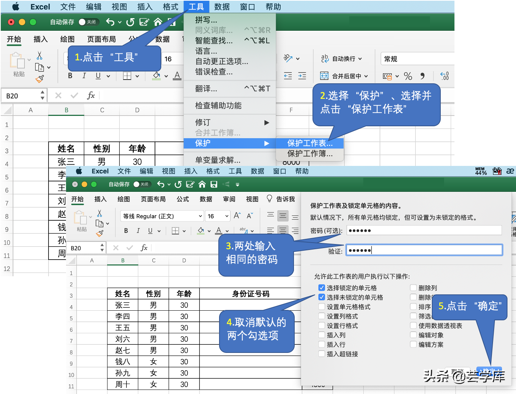Click the Cut scissors icon in upper window
516x394 pixels.
tap(39, 56)
